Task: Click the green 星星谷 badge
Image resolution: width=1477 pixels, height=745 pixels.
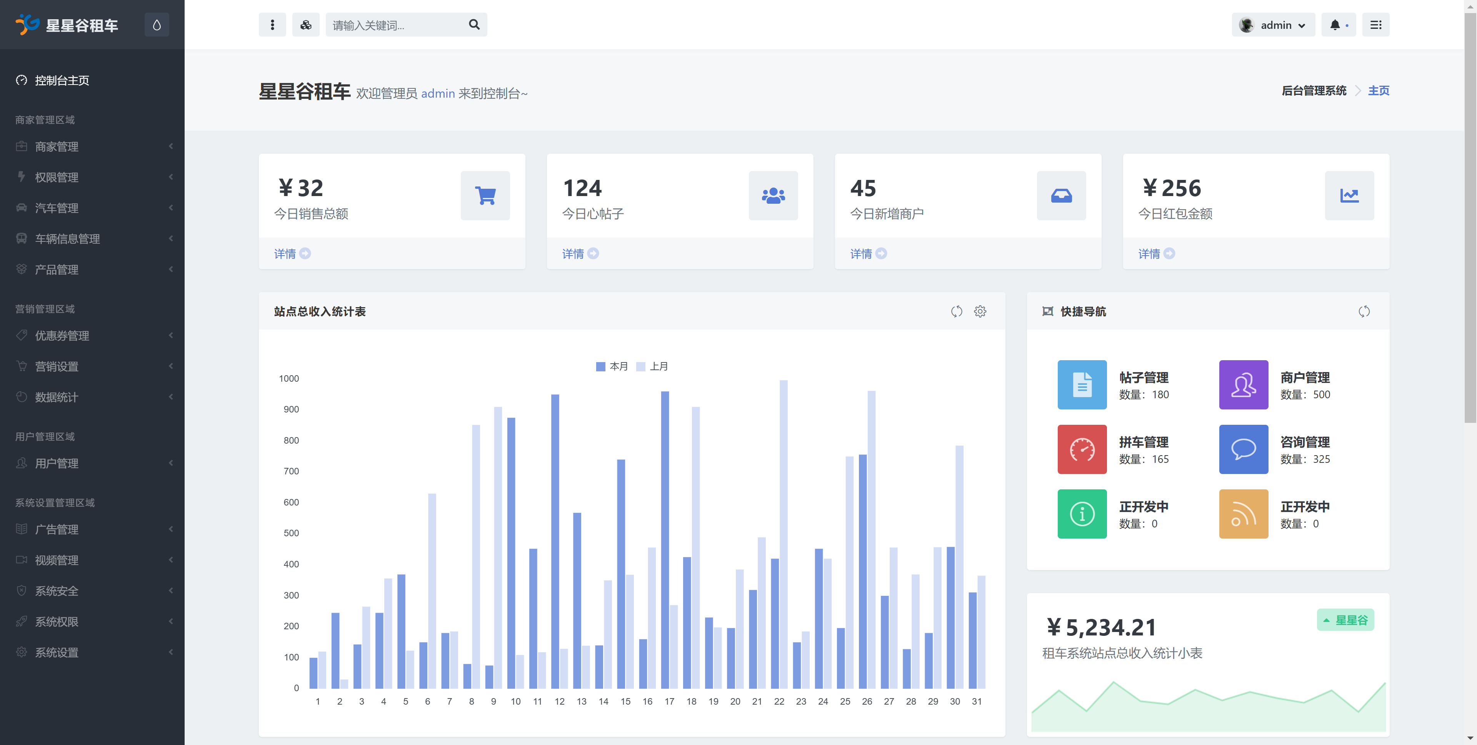Action: [1345, 620]
